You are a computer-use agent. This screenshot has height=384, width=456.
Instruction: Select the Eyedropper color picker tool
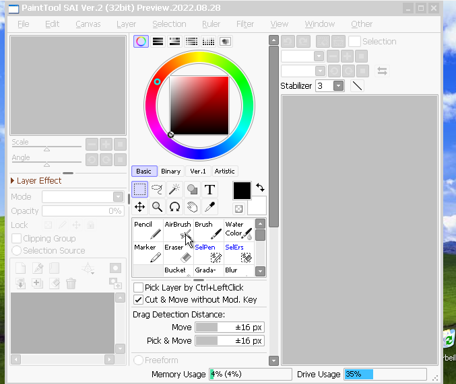[209, 207]
